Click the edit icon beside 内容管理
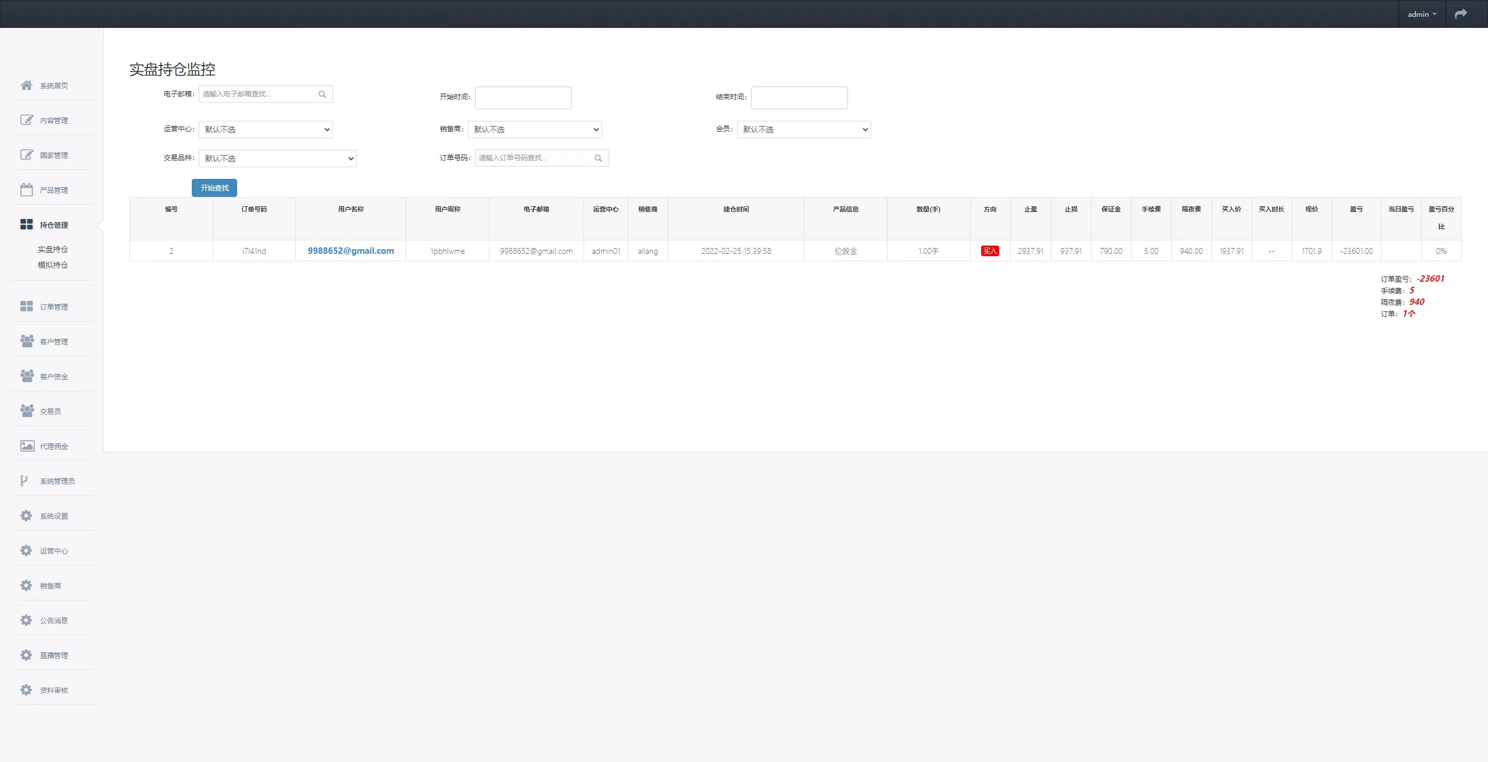This screenshot has width=1488, height=762. point(26,120)
